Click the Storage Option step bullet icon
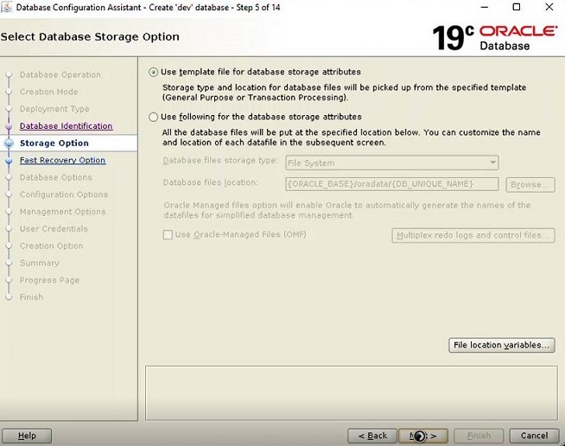 (x=9, y=143)
